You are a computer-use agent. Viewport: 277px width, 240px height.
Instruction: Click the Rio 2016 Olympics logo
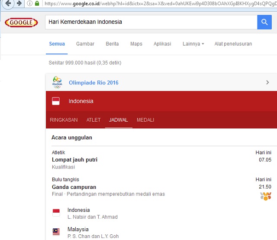(x=57, y=82)
